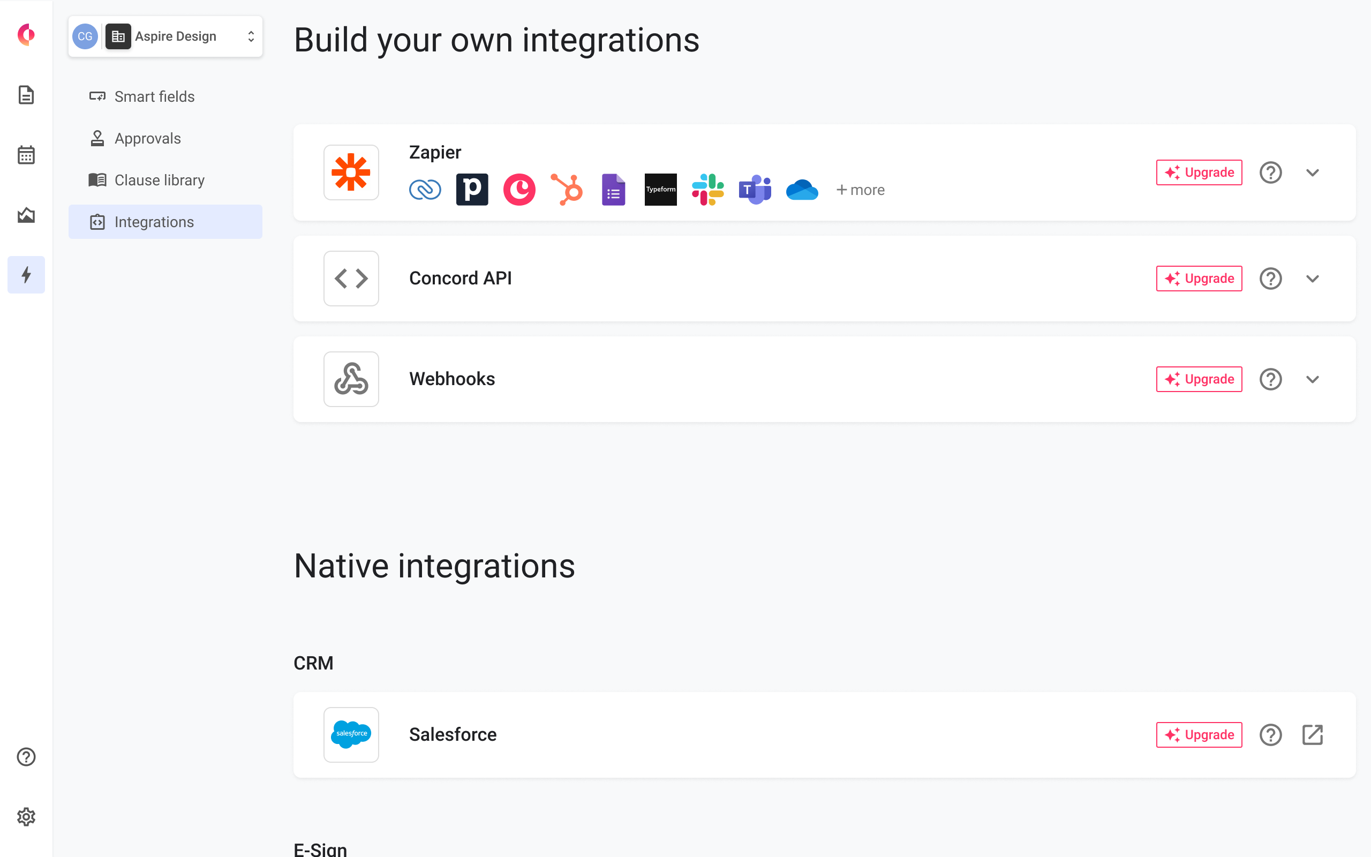Click the Concord home logo
This screenshot has width=1371, height=857.
(26, 35)
